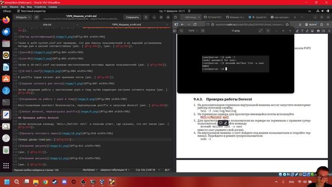Switch to the site.txt editor tab

[47, 24]
